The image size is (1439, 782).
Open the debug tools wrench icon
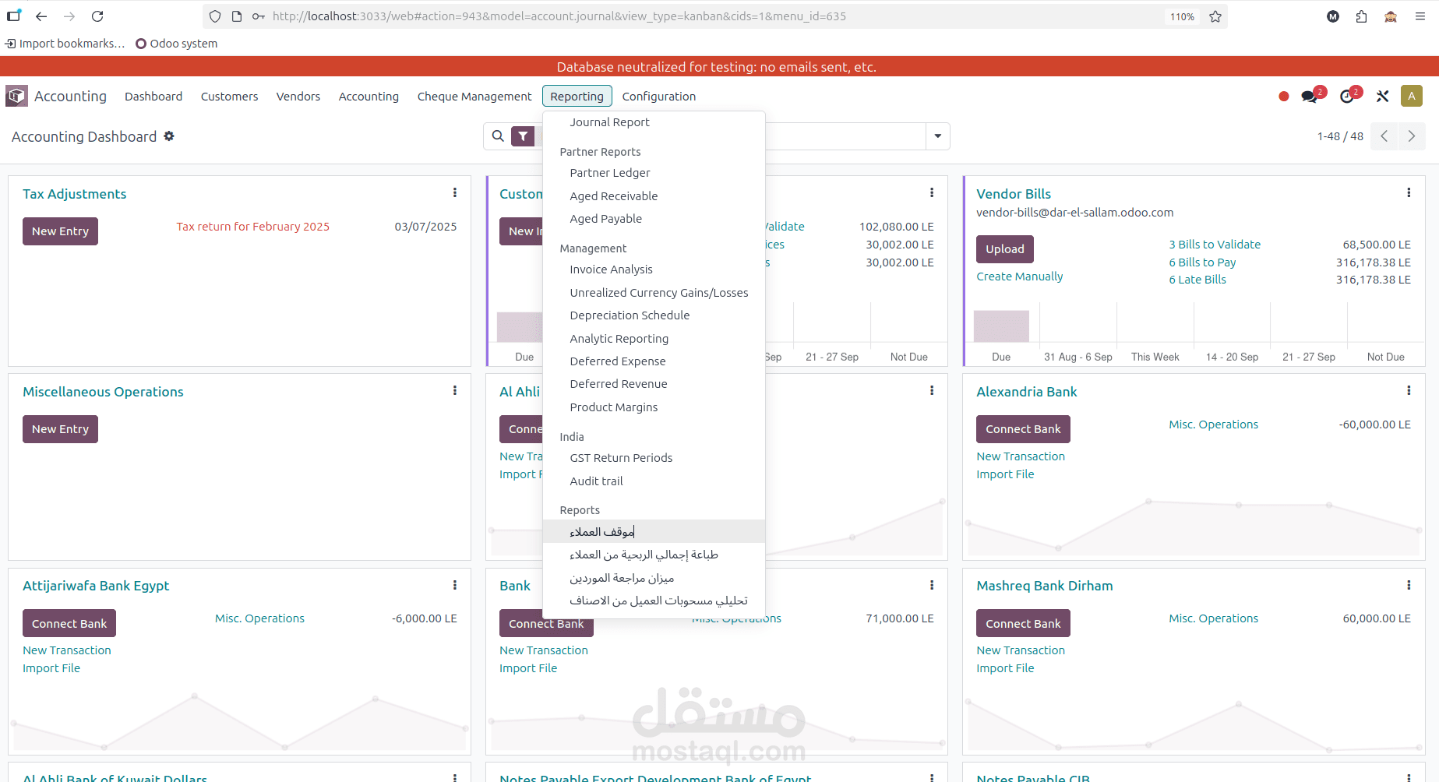[x=1382, y=97]
